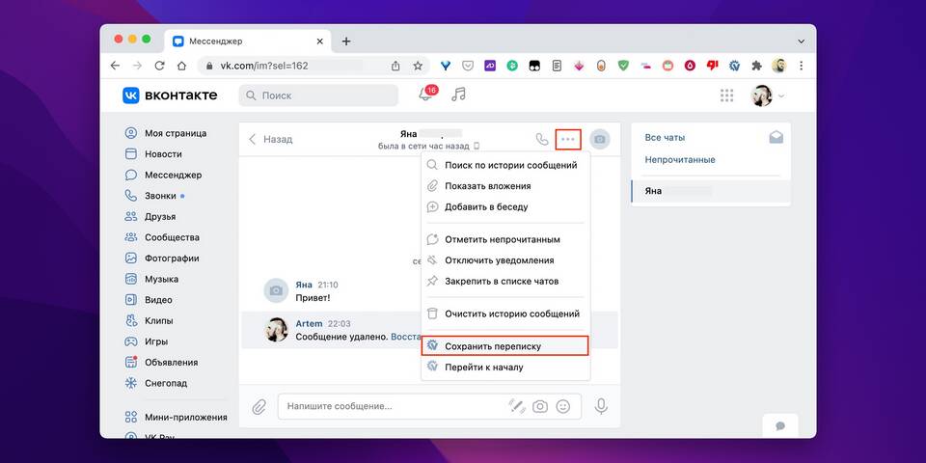Click the VK Поиск search field
Image resolution: width=926 pixels, height=463 pixels.
tap(318, 95)
